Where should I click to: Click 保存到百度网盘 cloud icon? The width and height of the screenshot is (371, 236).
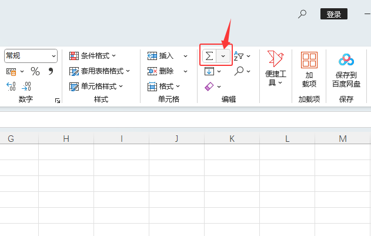(346, 61)
